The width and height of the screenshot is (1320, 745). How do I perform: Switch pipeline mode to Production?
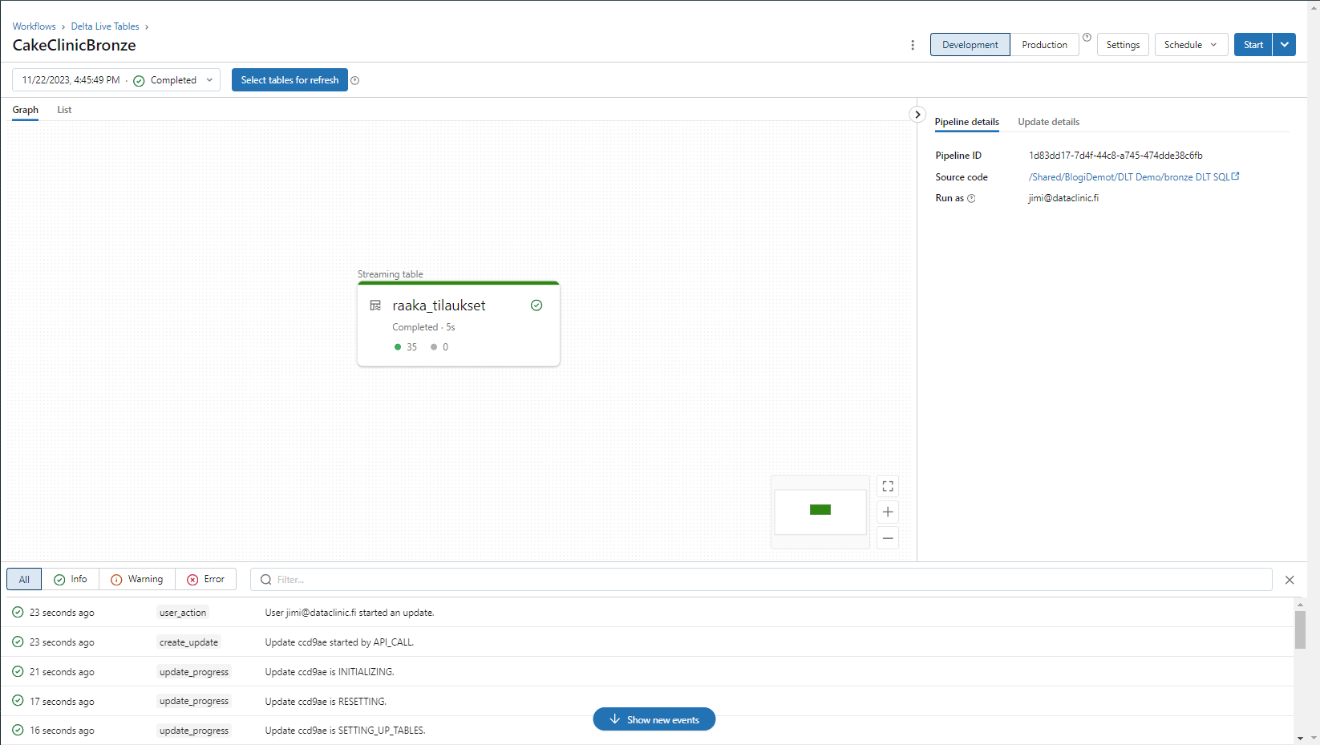tap(1044, 45)
